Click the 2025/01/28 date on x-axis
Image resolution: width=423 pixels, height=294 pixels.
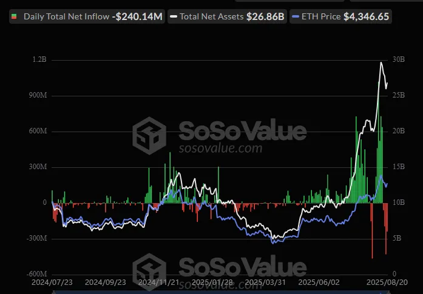coord(211,283)
